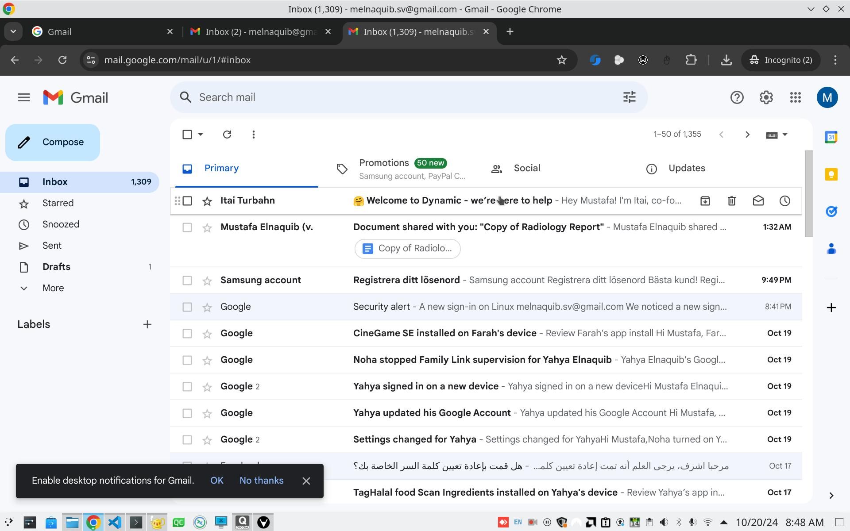Open Google Tasks side panel

point(831,212)
